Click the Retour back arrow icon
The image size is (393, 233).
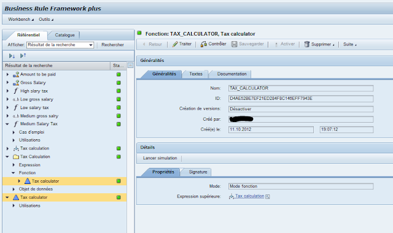pyautogui.click(x=144, y=44)
